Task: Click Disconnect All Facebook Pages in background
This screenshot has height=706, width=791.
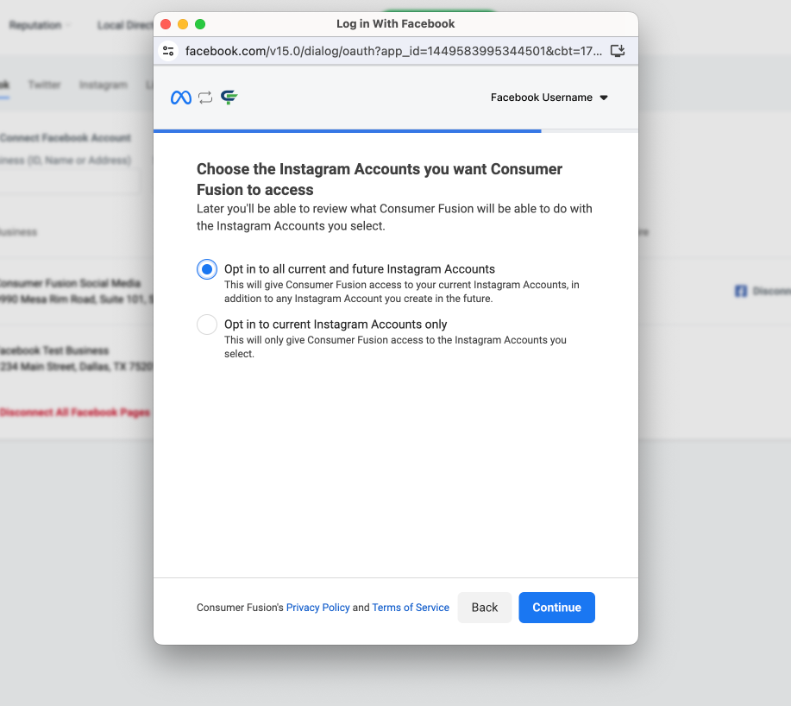Action: tap(75, 413)
